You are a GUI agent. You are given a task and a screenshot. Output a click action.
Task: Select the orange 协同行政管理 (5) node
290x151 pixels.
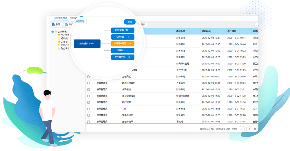point(123,43)
